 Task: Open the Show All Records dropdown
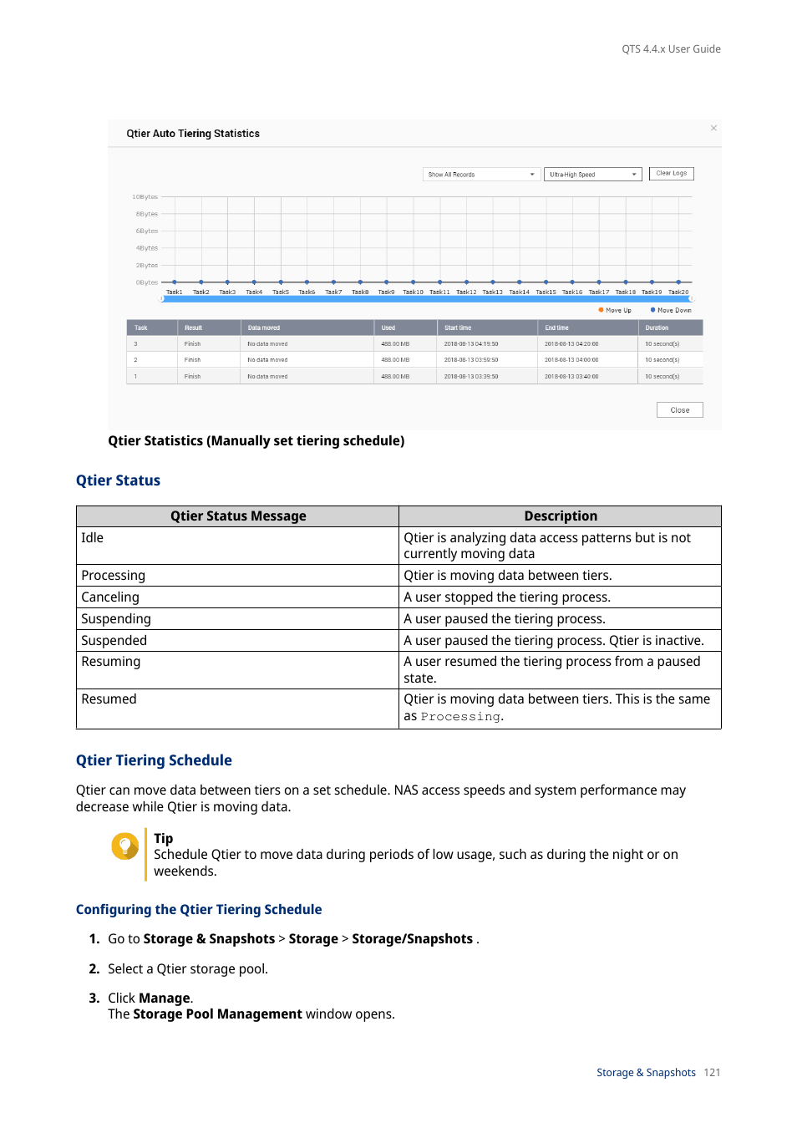click(x=480, y=175)
